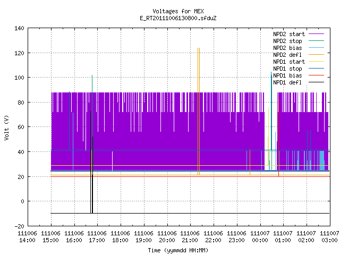This screenshot has height=255, width=340.
Task: Click the orange NPD2 defl legend line
Action: [x=316, y=54]
